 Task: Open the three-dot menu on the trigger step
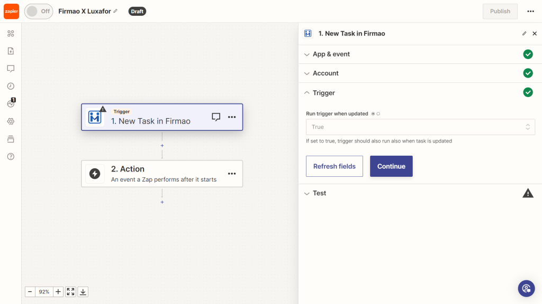tap(232, 117)
